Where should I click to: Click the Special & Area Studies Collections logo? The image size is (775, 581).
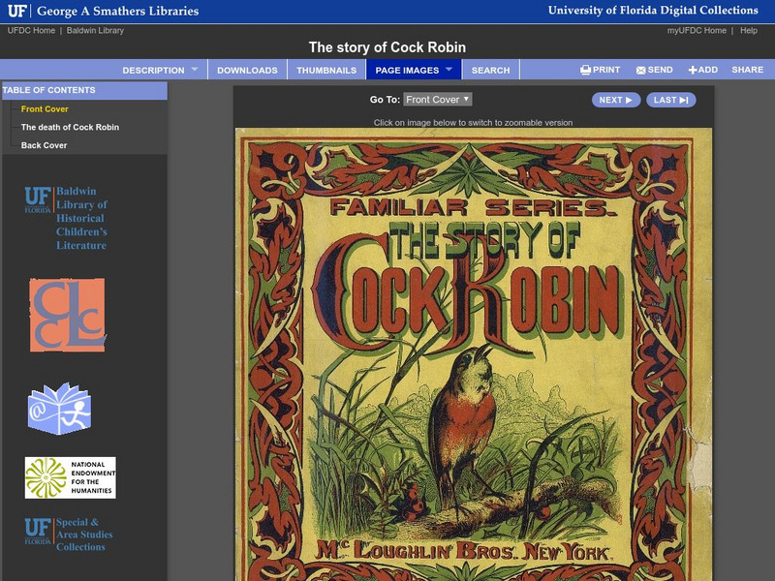coord(68,534)
